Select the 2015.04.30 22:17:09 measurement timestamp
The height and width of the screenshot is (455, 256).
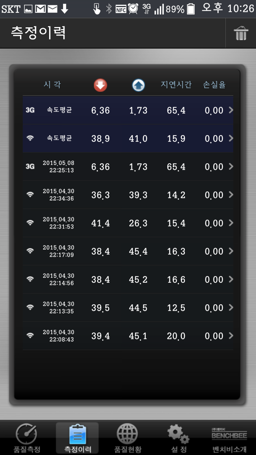point(59,251)
